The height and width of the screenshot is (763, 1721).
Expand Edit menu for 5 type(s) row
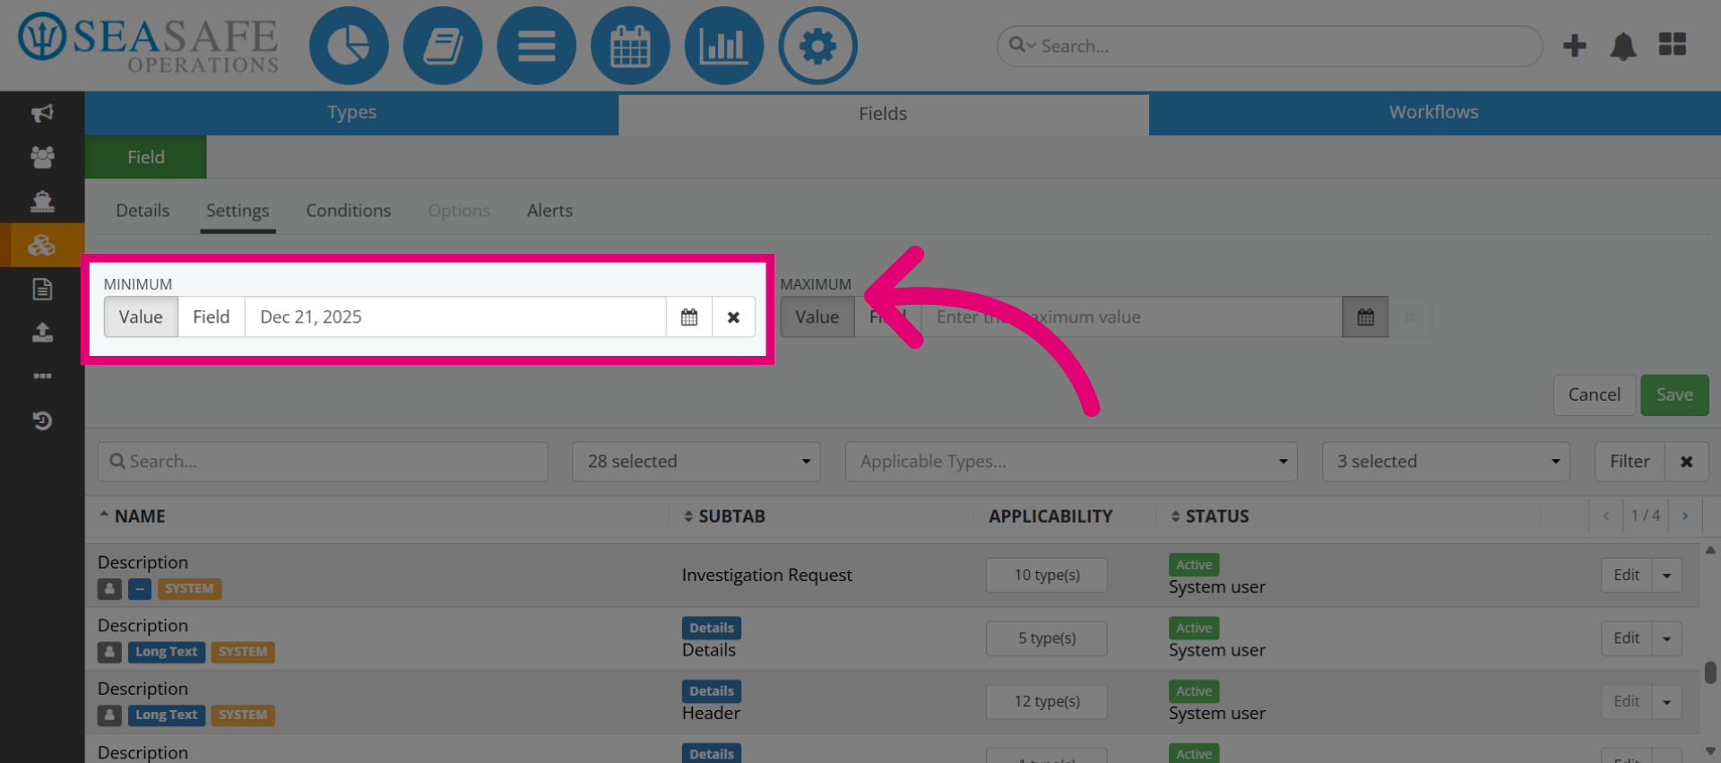pyautogui.click(x=1666, y=638)
